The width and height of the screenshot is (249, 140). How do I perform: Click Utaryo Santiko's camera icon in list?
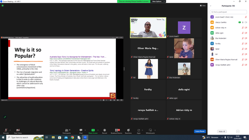[246, 22]
